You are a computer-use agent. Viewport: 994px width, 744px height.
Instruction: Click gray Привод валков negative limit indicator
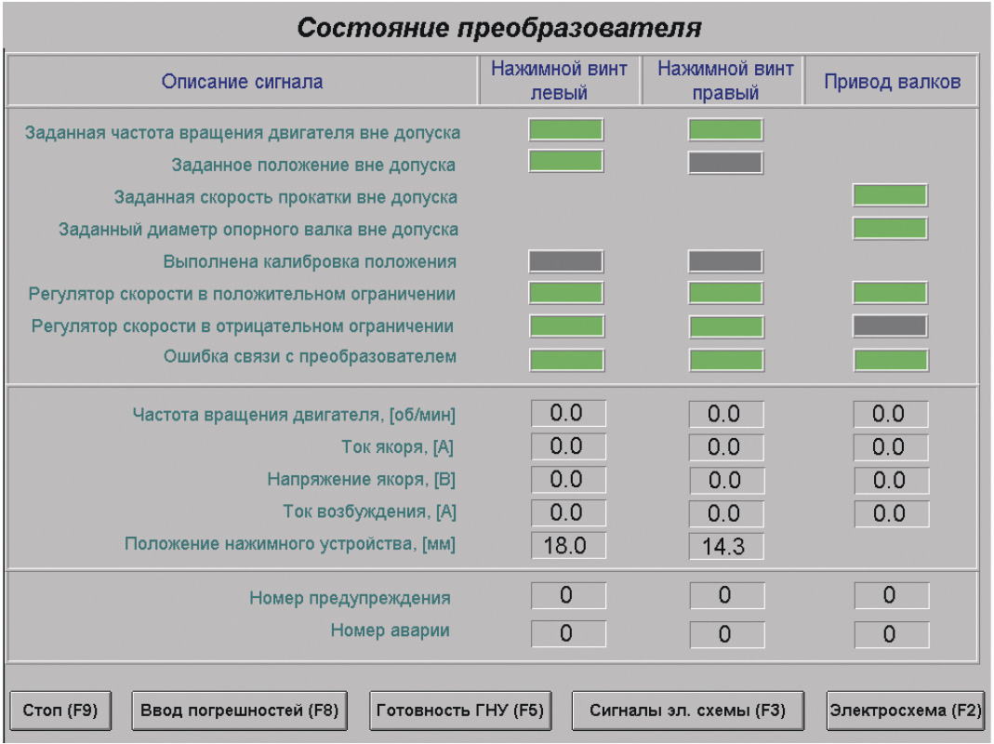890,326
